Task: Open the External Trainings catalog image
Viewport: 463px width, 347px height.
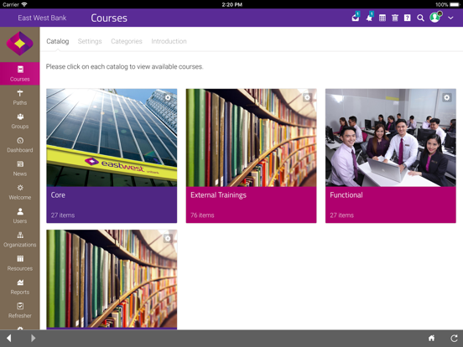Action: point(251,137)
